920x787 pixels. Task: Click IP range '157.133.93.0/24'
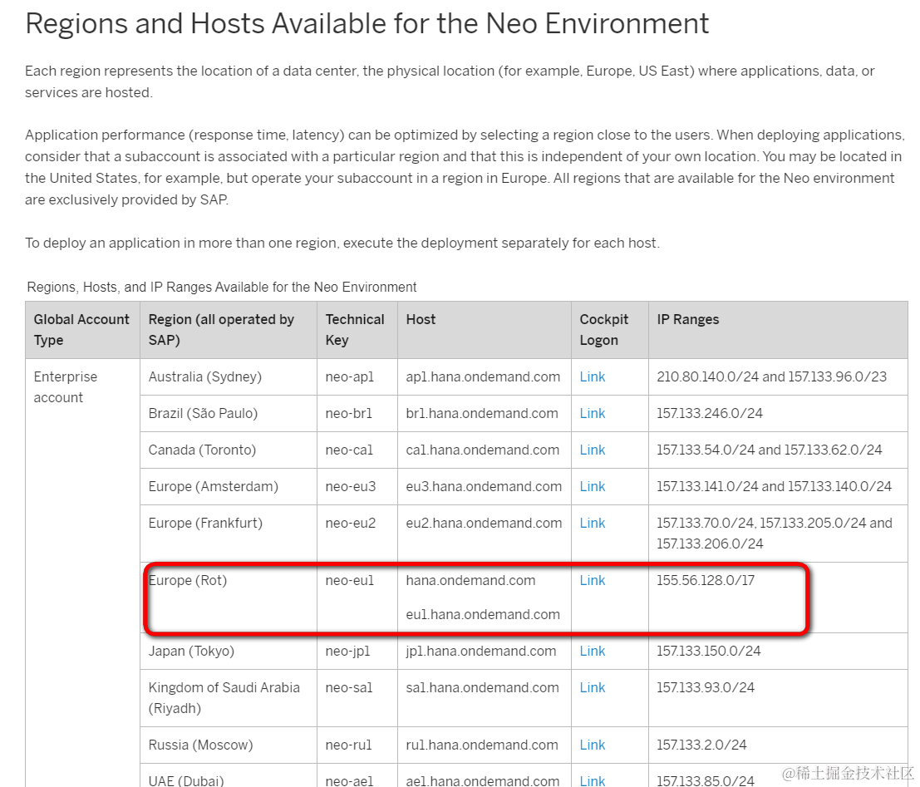tap(706, 687)
